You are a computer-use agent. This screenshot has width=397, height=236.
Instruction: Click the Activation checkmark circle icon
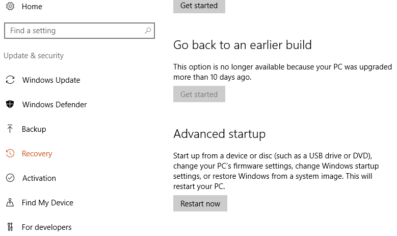tap(10, 178)
